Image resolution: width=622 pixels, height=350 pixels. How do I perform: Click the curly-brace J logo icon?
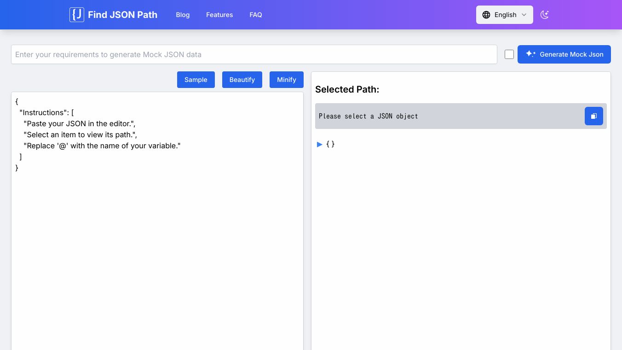click(x=77, y=15)
